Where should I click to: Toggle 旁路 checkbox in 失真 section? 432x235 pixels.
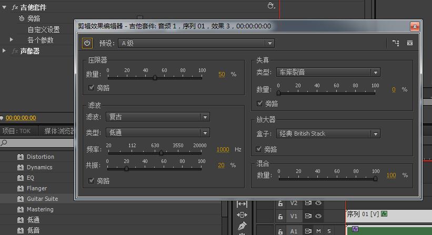(259, 104)
